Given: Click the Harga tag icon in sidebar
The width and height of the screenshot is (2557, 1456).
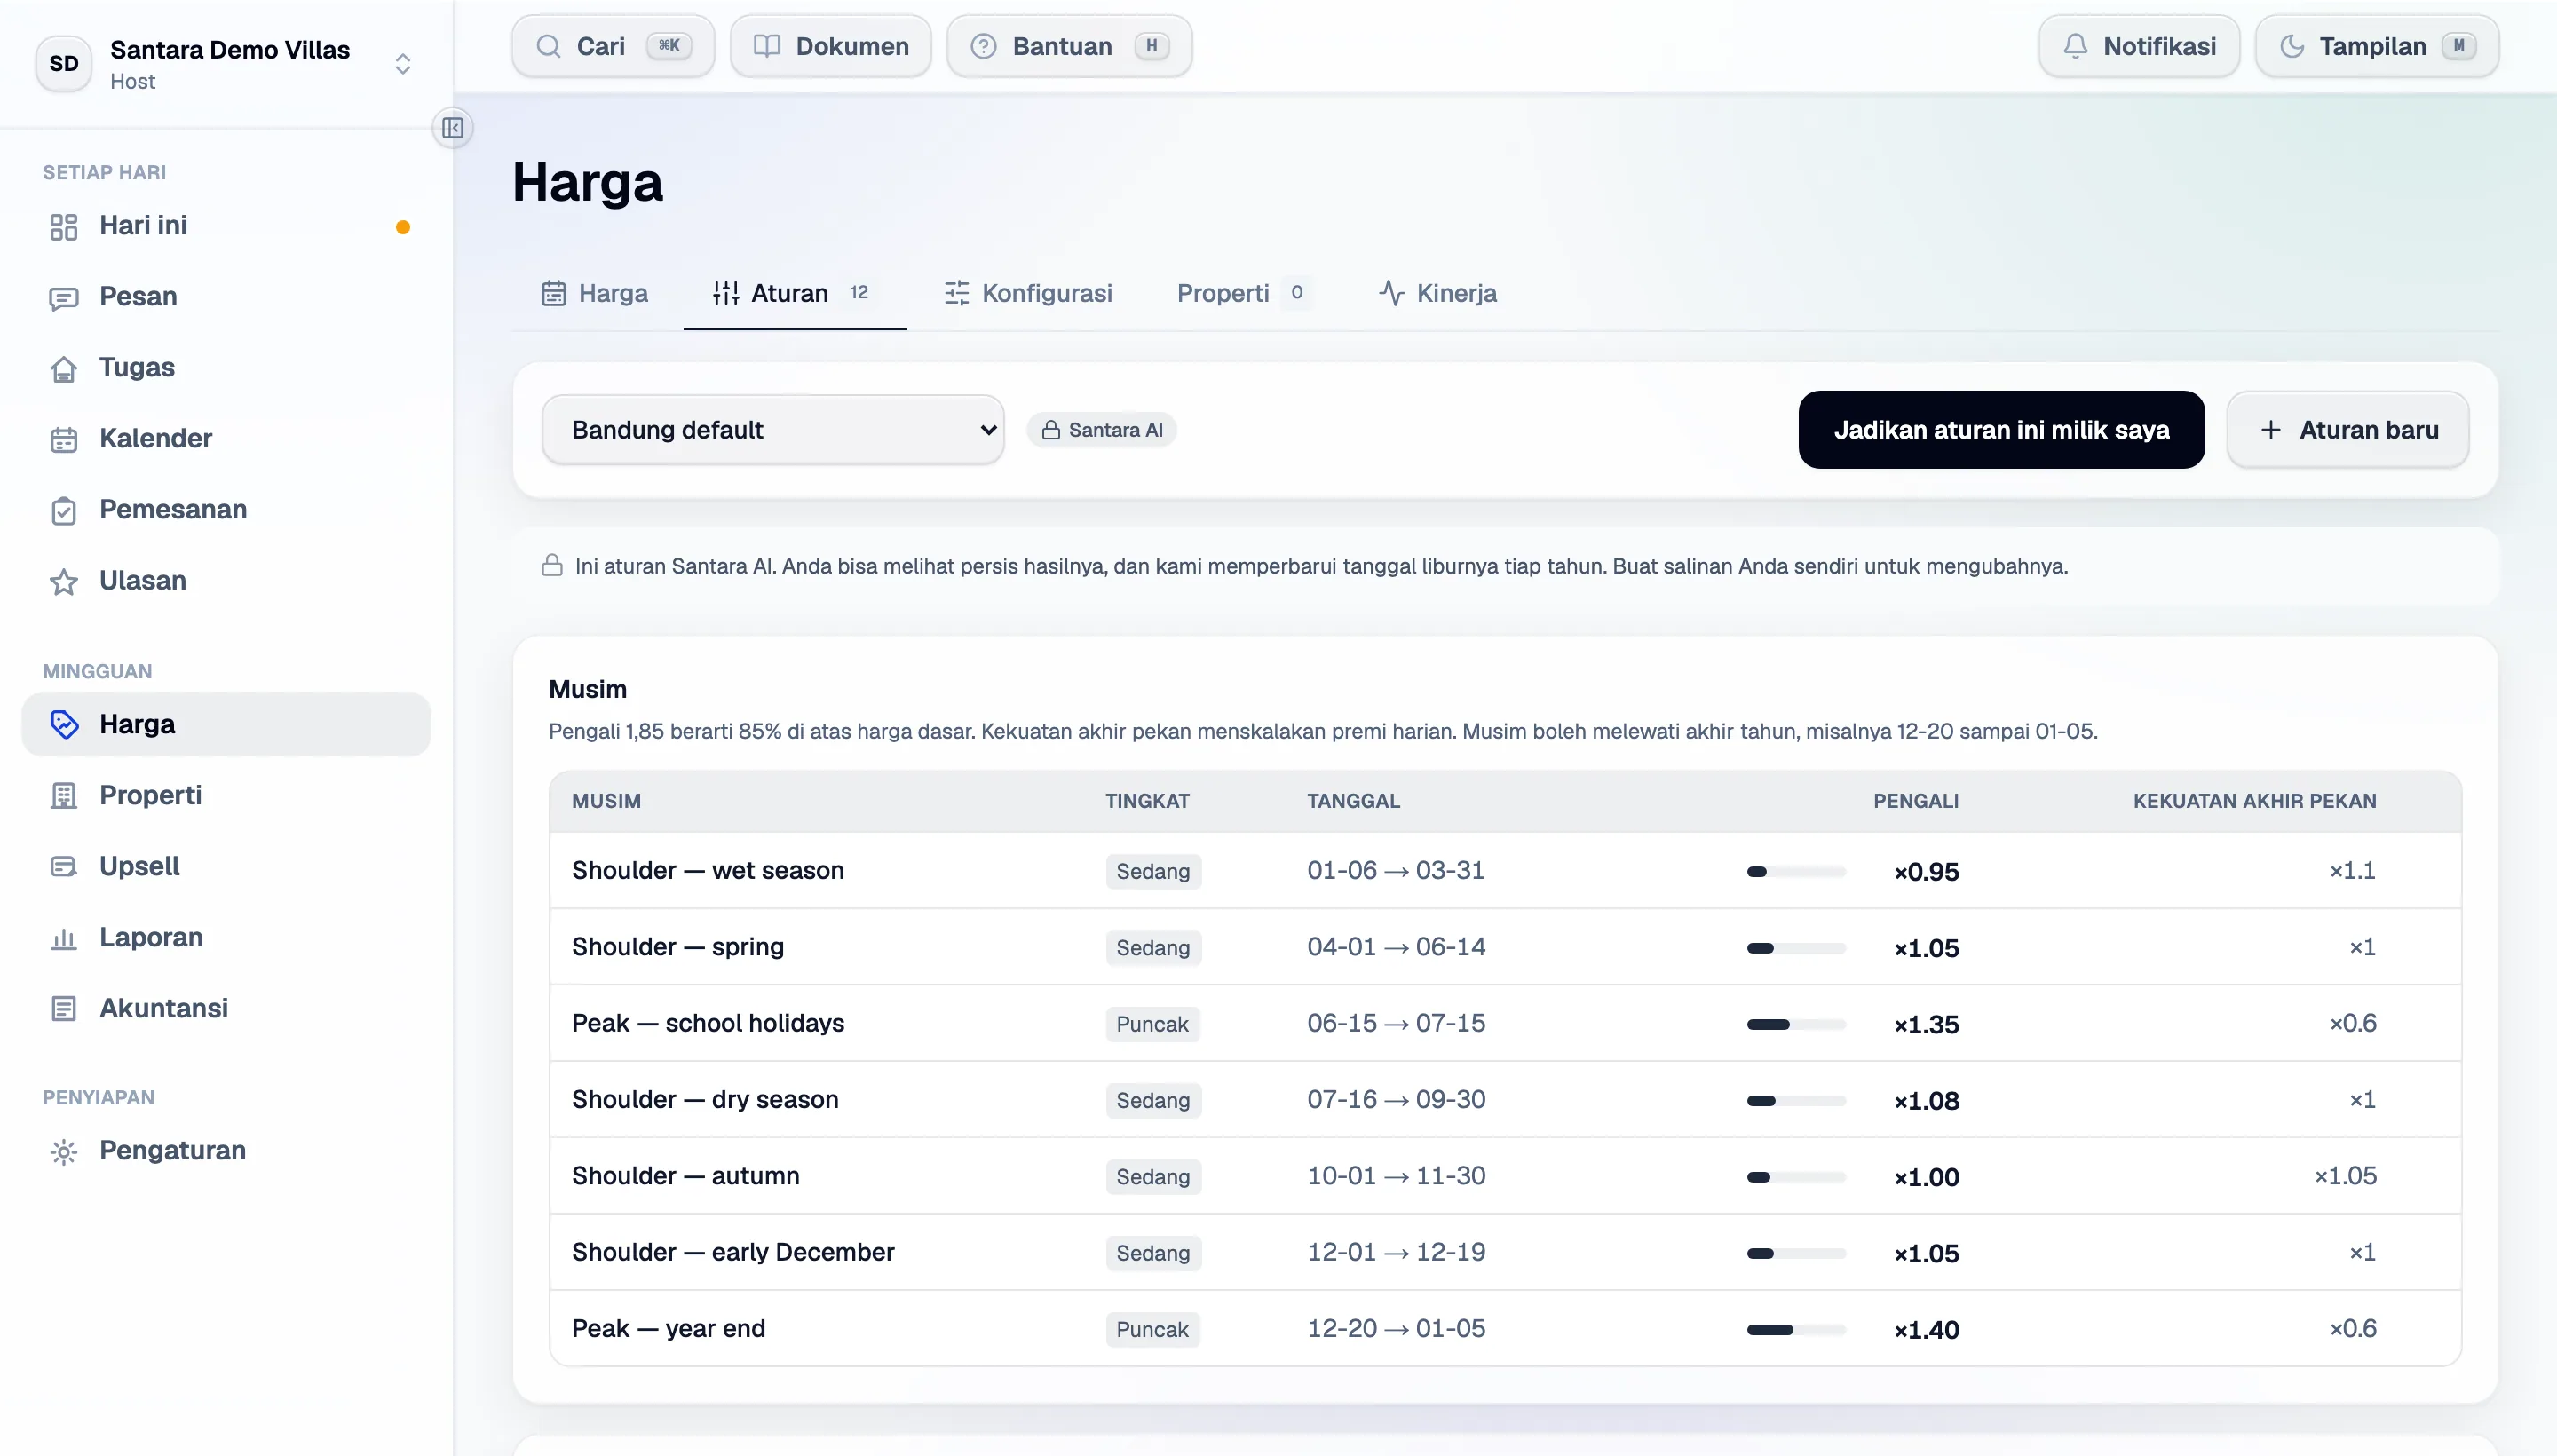Looking at the screenshot, I should tap(64, 725).
